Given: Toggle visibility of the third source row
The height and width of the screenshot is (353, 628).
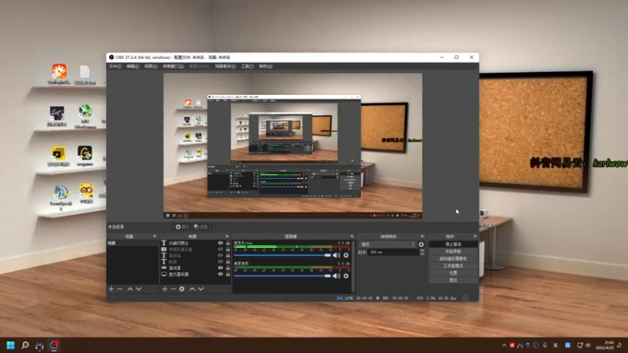Looking at the screenshot, I should 221,256.
